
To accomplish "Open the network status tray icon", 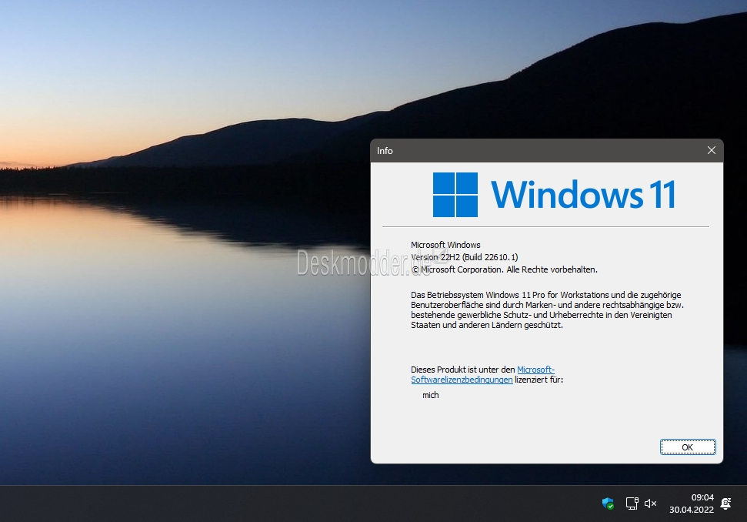I will click(632, 504).
